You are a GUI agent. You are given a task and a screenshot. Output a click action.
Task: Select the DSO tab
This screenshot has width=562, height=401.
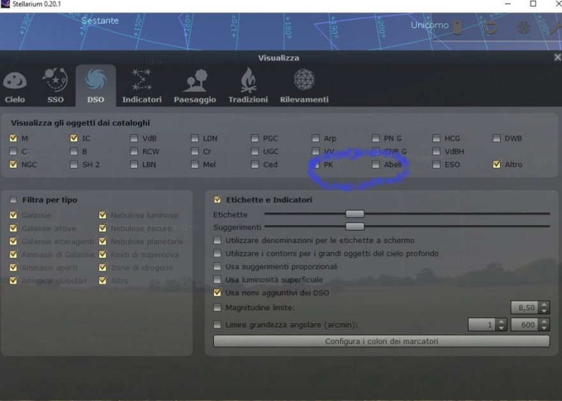tap(96, 87)
